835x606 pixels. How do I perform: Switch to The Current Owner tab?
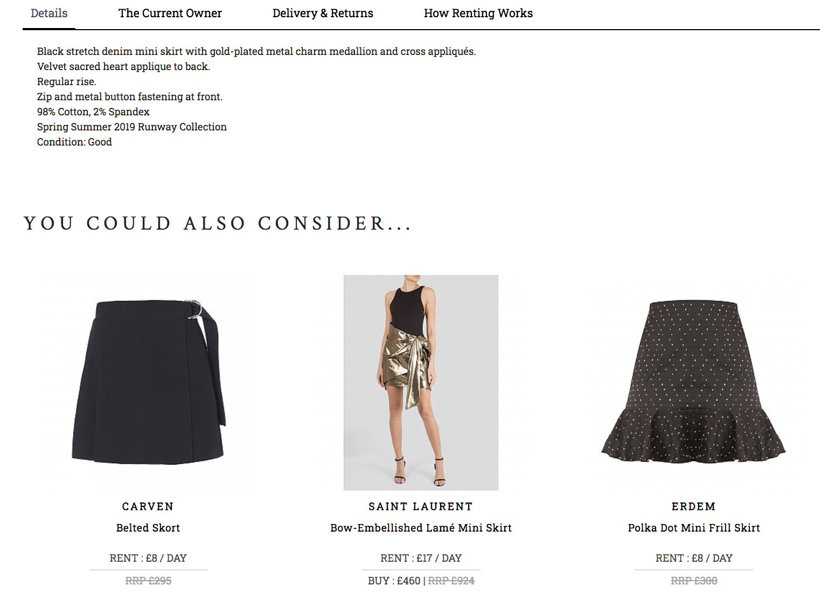(170, 13)
